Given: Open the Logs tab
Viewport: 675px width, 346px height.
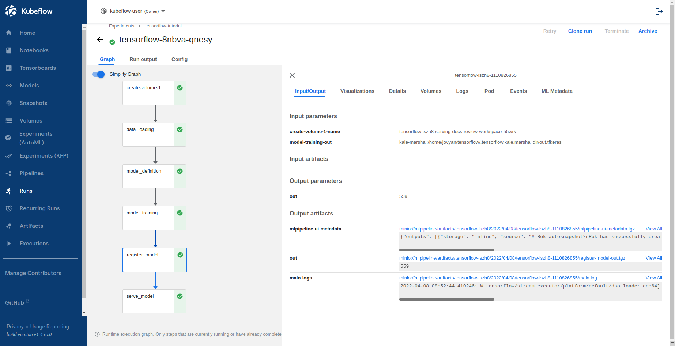Looking at the screenshot, I should pyautogui.click(x=462, y=91).
